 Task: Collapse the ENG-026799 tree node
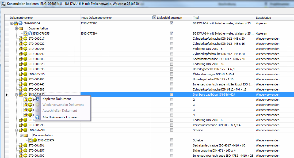[x=16, y=130]
